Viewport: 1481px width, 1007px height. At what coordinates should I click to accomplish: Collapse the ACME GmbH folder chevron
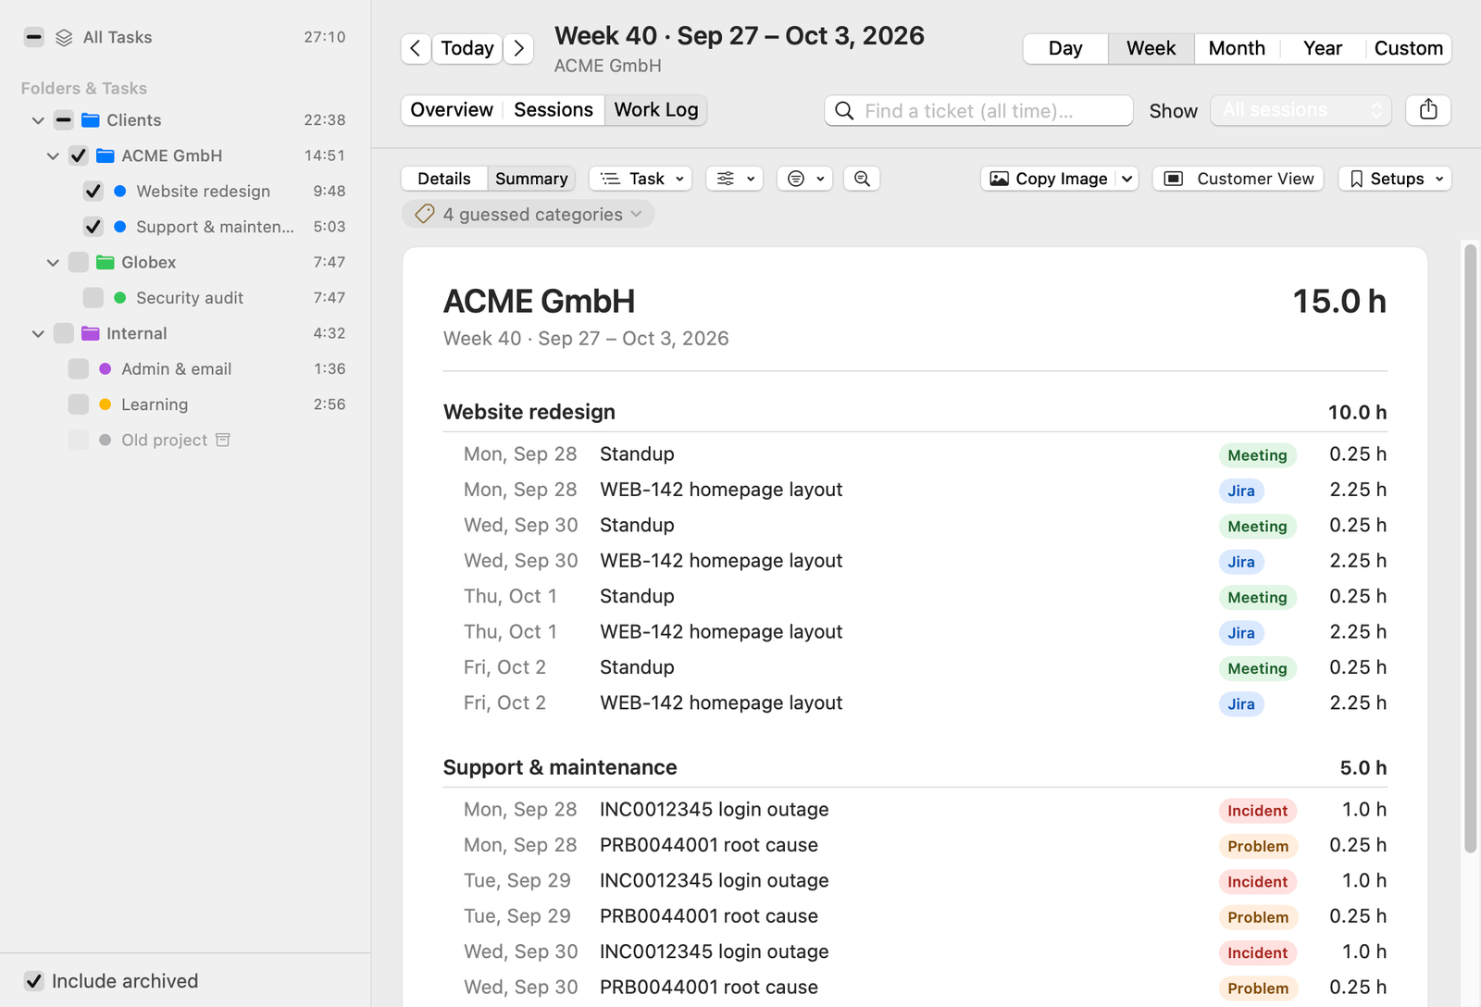pyautogui.click(x=53, y=156)
